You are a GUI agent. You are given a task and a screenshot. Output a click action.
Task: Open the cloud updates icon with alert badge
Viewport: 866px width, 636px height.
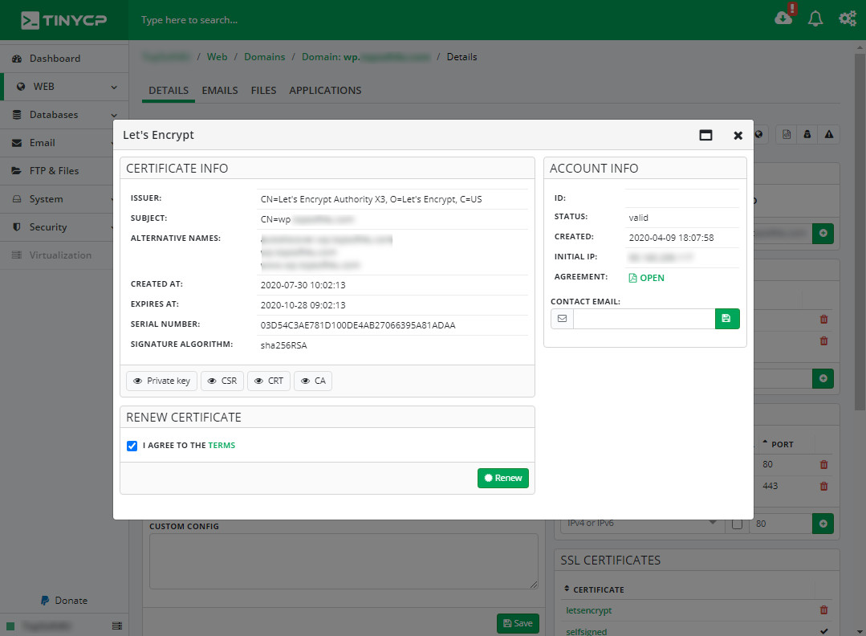pos(785,17)
